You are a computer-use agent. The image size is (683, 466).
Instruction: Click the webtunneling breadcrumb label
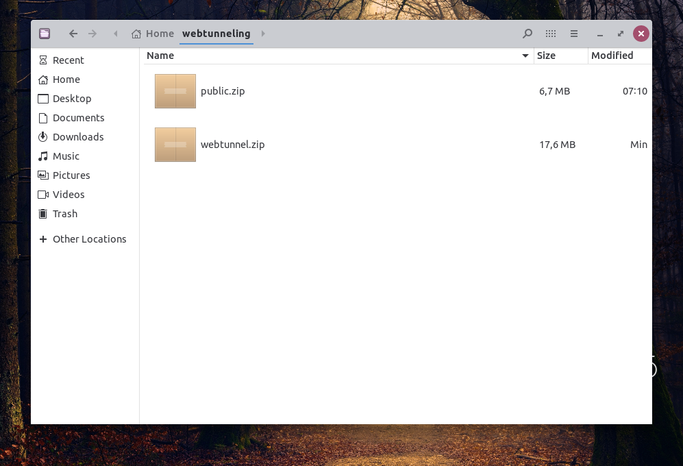click(x=216, y=33)
